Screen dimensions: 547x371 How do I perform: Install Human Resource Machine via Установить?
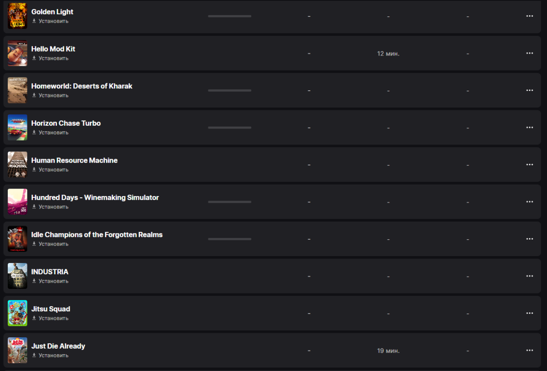(53, 170)
